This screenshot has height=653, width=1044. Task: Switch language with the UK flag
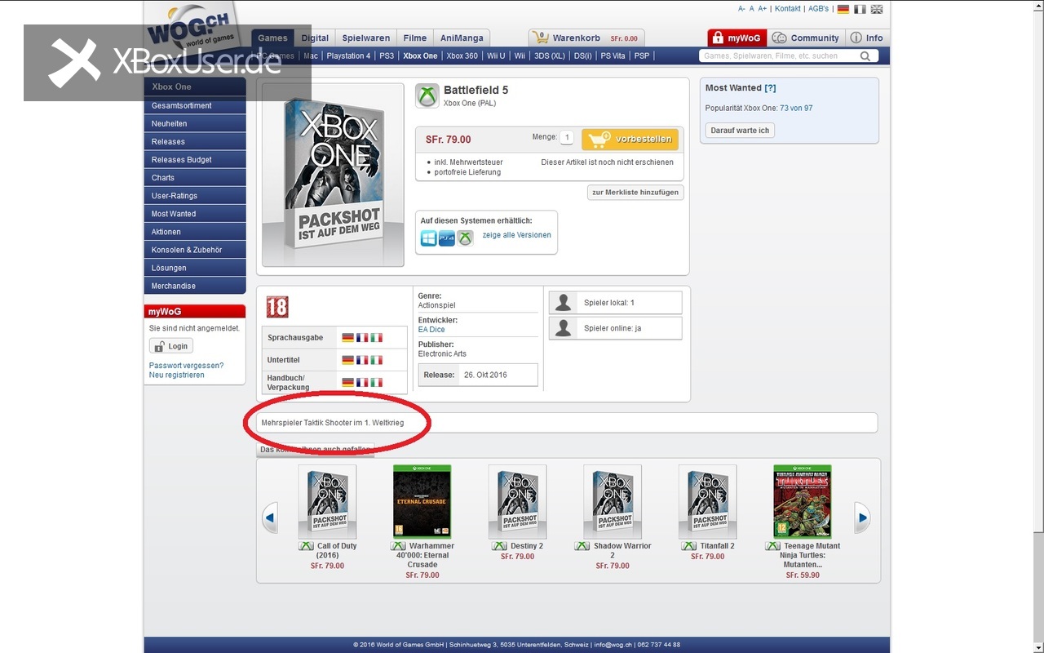pos(877,9)
